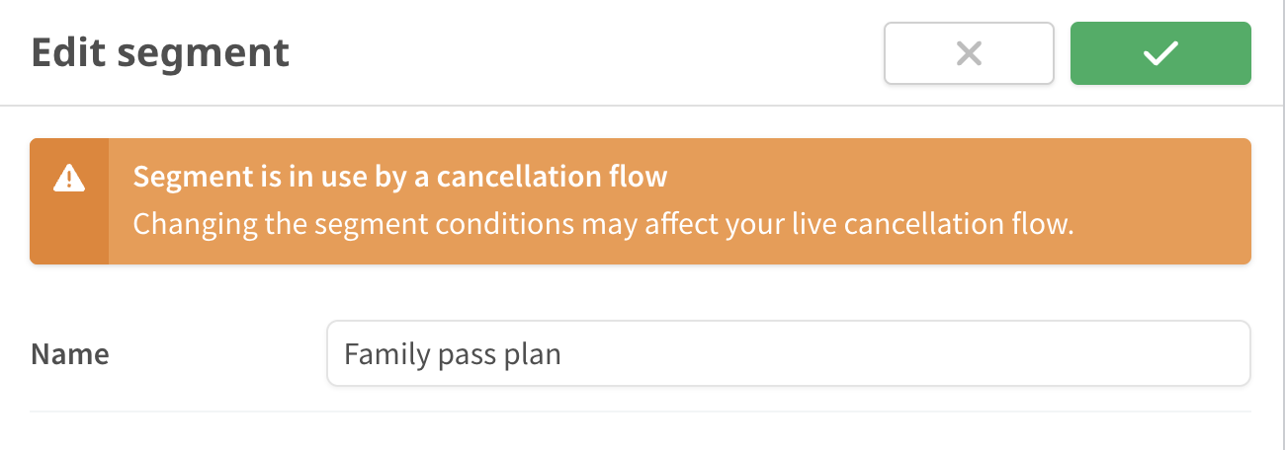Viewport: 1285px width, 450px height.
Task: Click the X cancel button
Action: click(x=969, y=53)
